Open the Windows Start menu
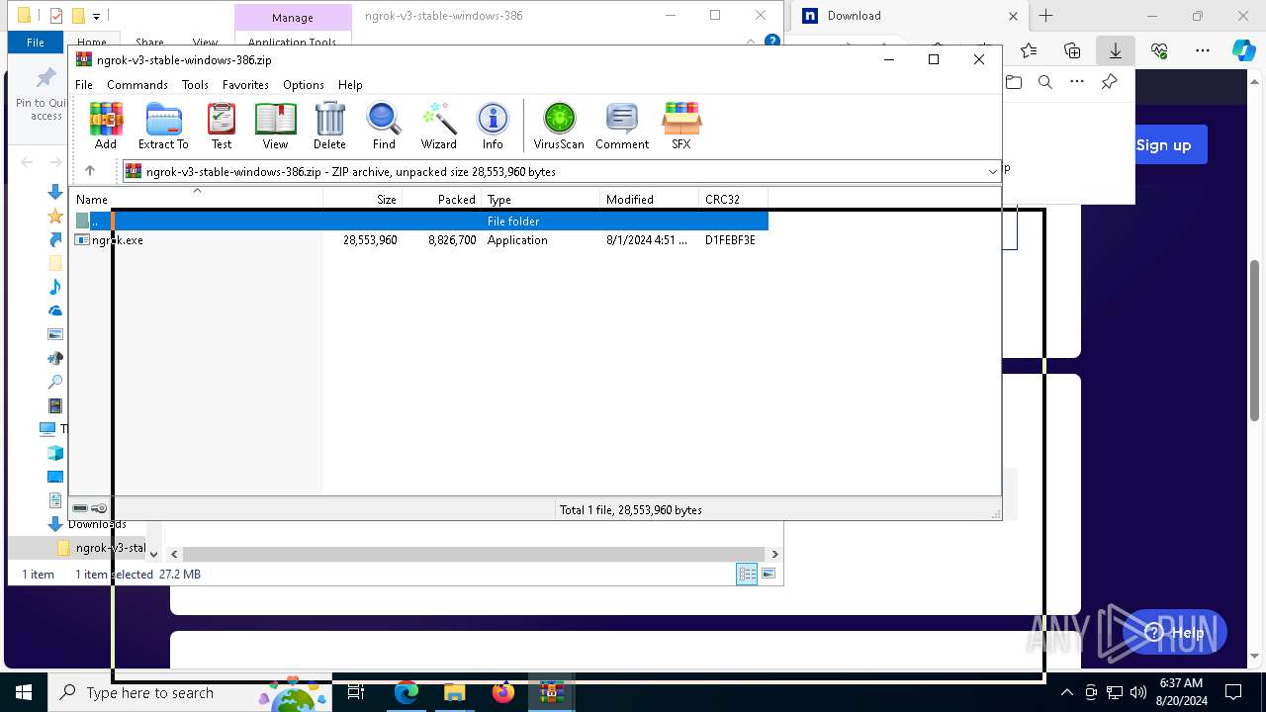This screenshot has height=712, width=1266. coord(24,692)
